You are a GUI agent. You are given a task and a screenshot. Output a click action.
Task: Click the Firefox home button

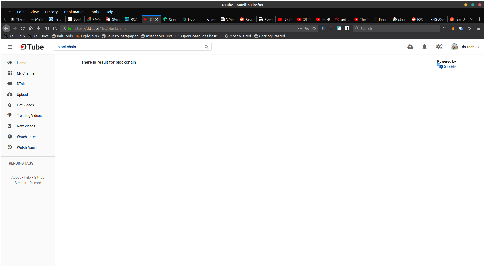click(31, 28)
